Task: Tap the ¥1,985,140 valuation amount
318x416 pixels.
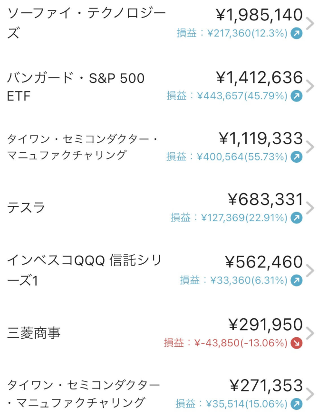Action: [259, 15]
